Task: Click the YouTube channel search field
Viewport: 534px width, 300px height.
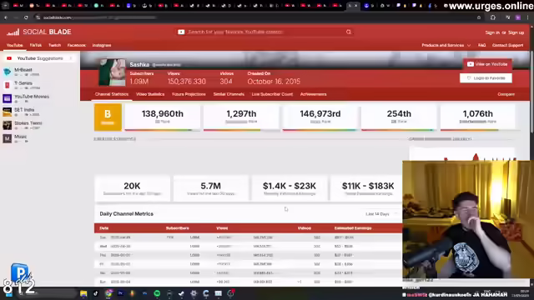Action: pyautogui.click(x=264, y=32)
